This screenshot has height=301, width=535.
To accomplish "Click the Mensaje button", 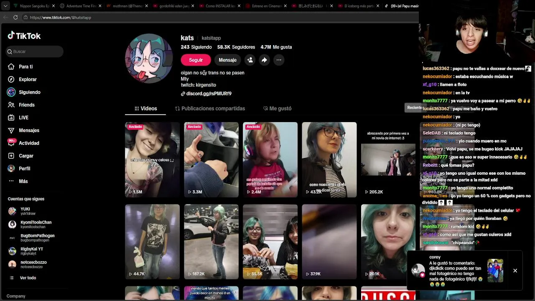I will [x=227, y=60].
